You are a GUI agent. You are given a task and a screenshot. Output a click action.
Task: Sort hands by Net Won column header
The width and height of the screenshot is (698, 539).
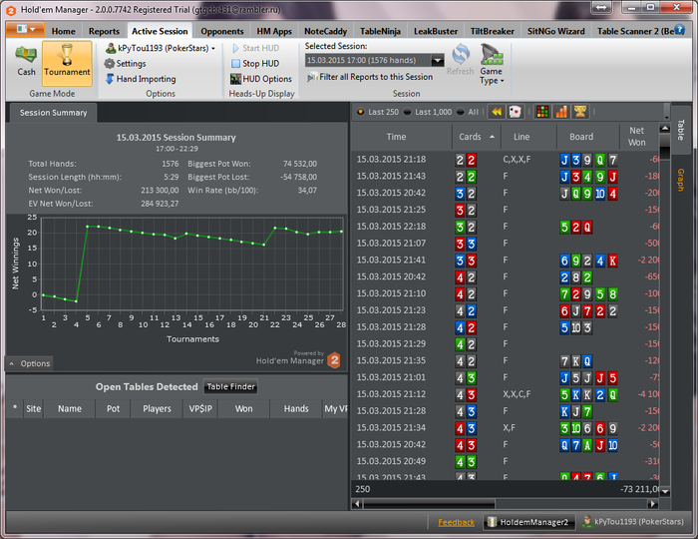point(636,137)
